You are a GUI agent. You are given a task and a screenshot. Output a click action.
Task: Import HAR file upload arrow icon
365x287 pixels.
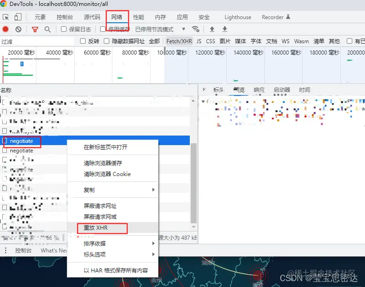pos(212,29)
